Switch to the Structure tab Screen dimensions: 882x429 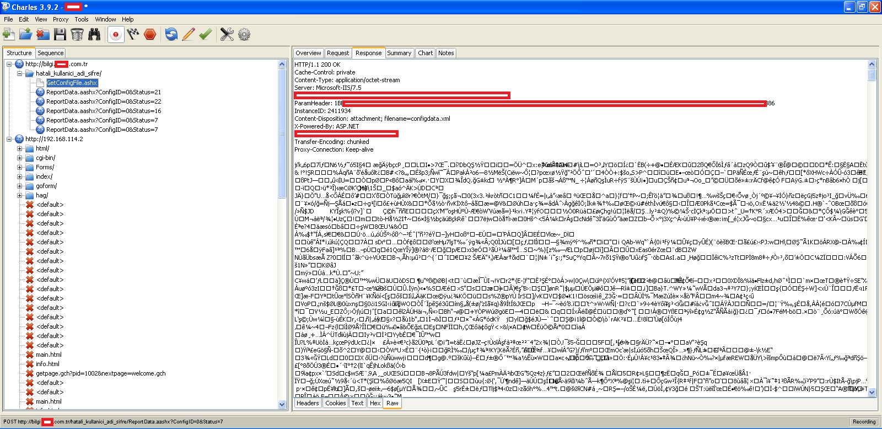(19, 53)
